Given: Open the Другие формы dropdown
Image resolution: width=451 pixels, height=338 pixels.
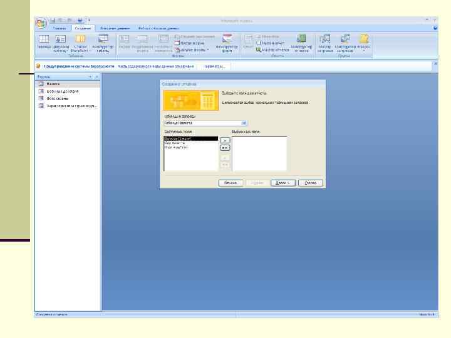Looking at the screenshot, I should (192, 49).
